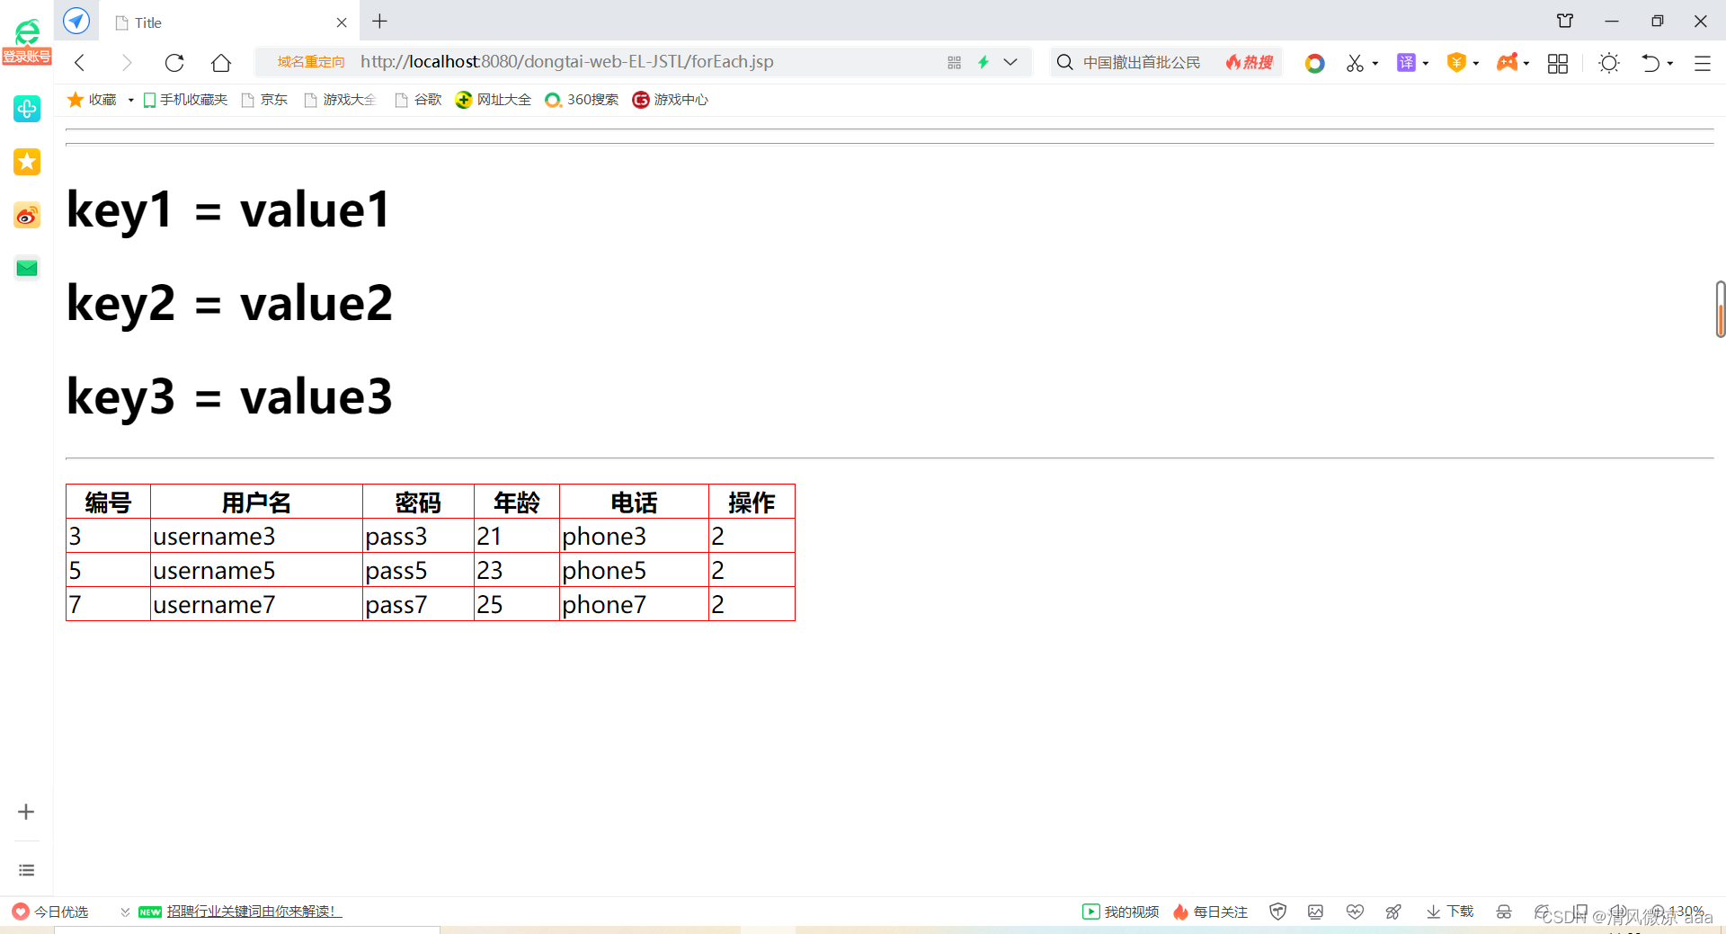Open the 游戏中心 bookmark
Viewport: 1726px width, 934px height.
(x=671, y=100)
